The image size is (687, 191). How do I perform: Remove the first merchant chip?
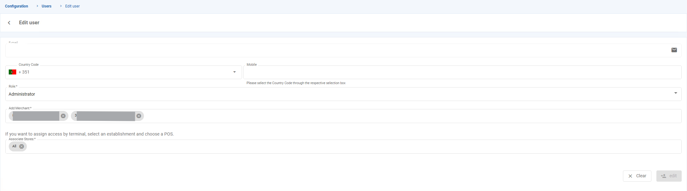(x=63, y=116)
